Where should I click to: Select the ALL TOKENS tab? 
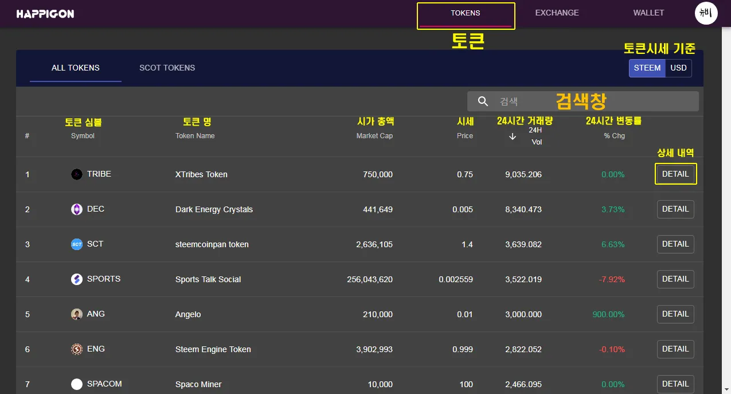tap(76, 68)
